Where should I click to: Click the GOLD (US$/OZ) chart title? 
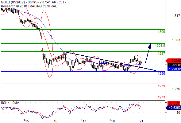coord(13,2)
